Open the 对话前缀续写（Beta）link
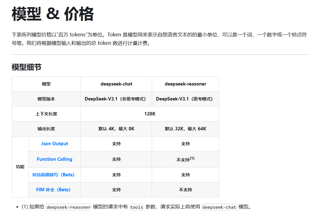The image size is (315, 213). click(x=53, y=175)
